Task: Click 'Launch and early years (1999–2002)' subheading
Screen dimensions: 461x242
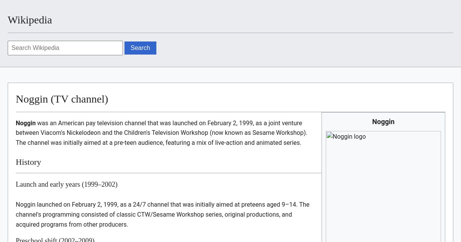Action: click(x=66, y=184)
